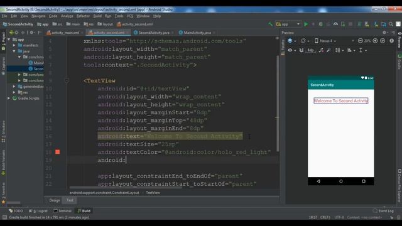Open the Gradle side tab on right edge
The image size is (402, 226).
(x=399, y=62)
